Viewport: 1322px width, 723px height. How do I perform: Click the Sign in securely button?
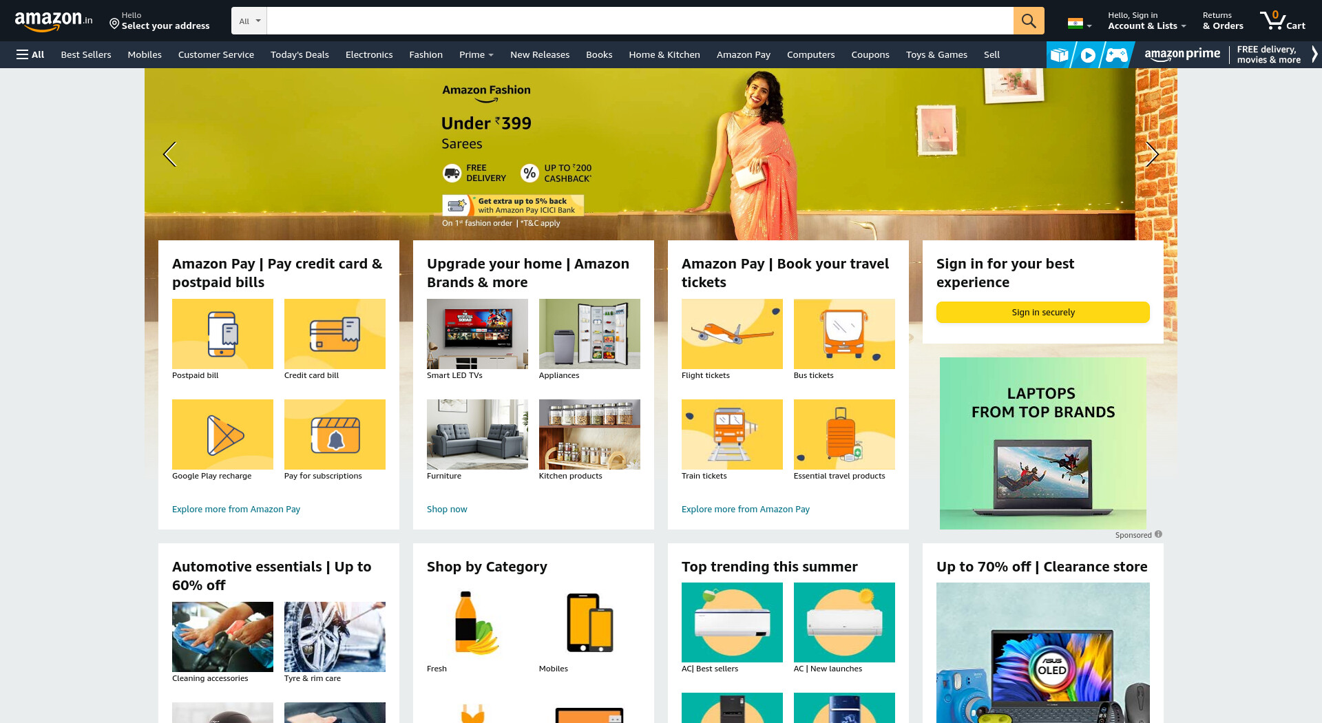1043,312
